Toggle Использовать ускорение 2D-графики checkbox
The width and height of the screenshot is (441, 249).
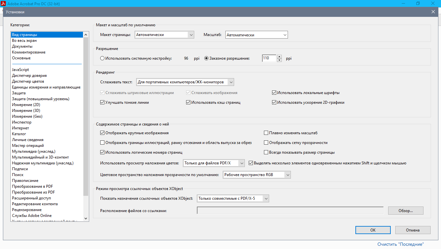pyautogui.click(x=274, y=102)
